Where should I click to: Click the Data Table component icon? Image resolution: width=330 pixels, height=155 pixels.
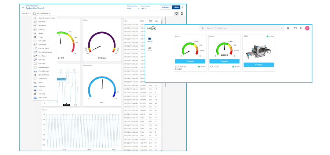35,22
